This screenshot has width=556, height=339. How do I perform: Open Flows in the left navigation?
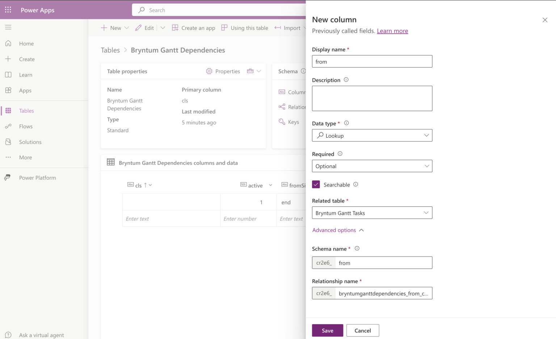coord(26,126)
